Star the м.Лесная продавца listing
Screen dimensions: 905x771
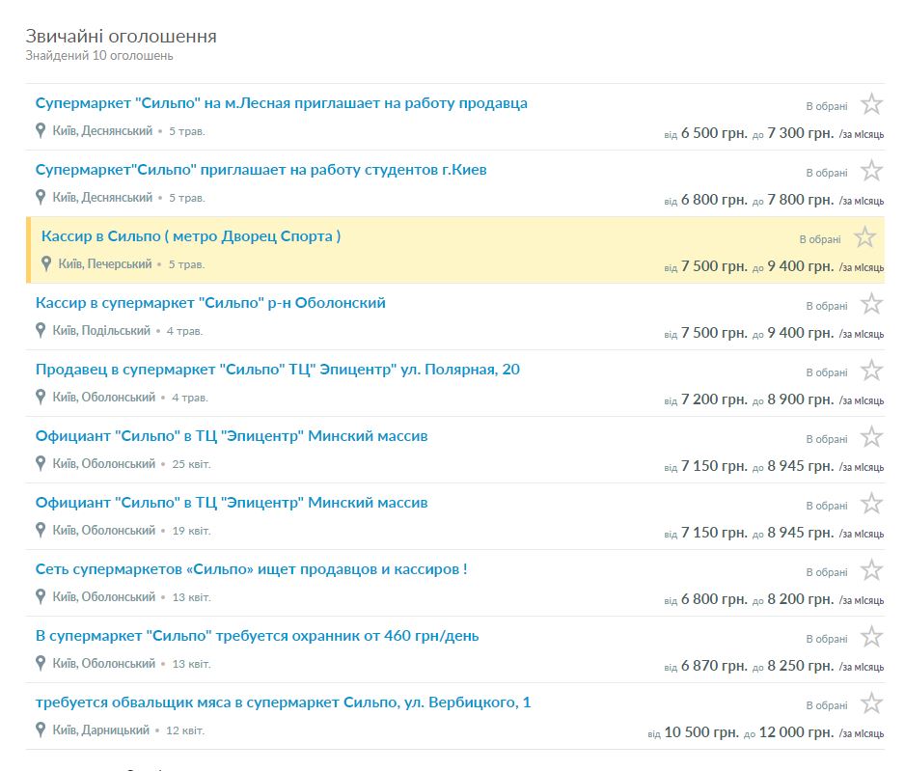pyautogui.click(x=871, y=104)
